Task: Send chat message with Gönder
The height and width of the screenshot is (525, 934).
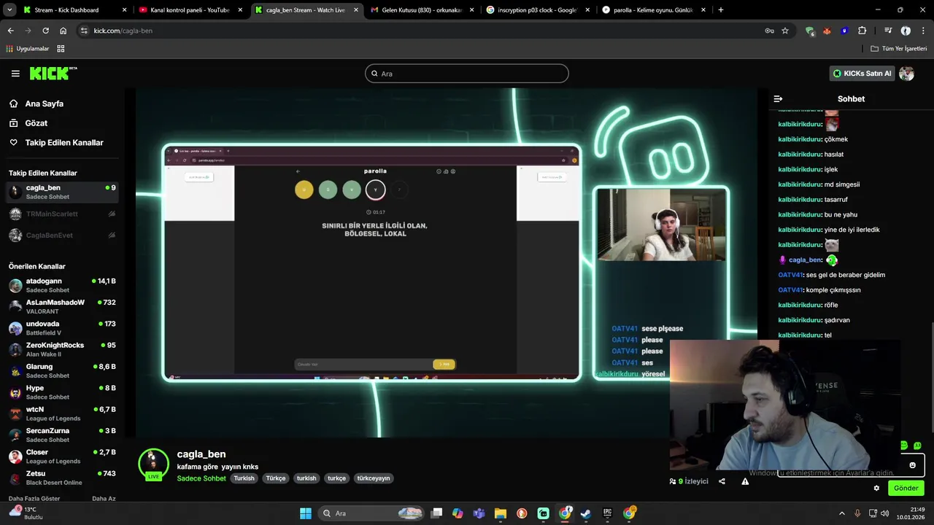Action: [906, 488]
